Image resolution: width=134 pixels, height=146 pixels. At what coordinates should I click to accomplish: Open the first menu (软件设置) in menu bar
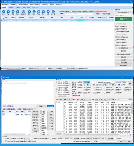[x=5, y=5]
